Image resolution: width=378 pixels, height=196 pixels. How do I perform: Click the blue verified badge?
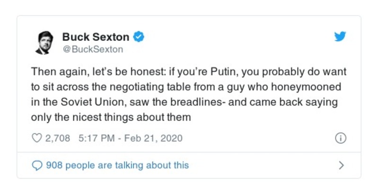pos(139,36)
